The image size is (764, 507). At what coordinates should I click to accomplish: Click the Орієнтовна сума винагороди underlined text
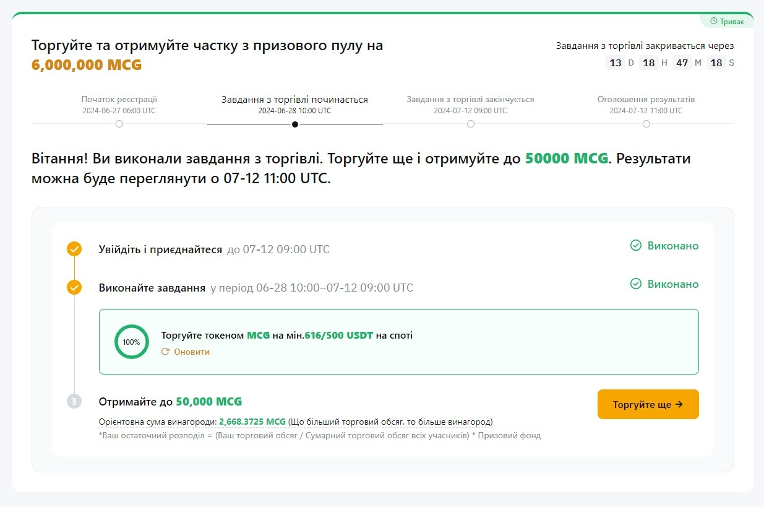(x=157, y=422)
